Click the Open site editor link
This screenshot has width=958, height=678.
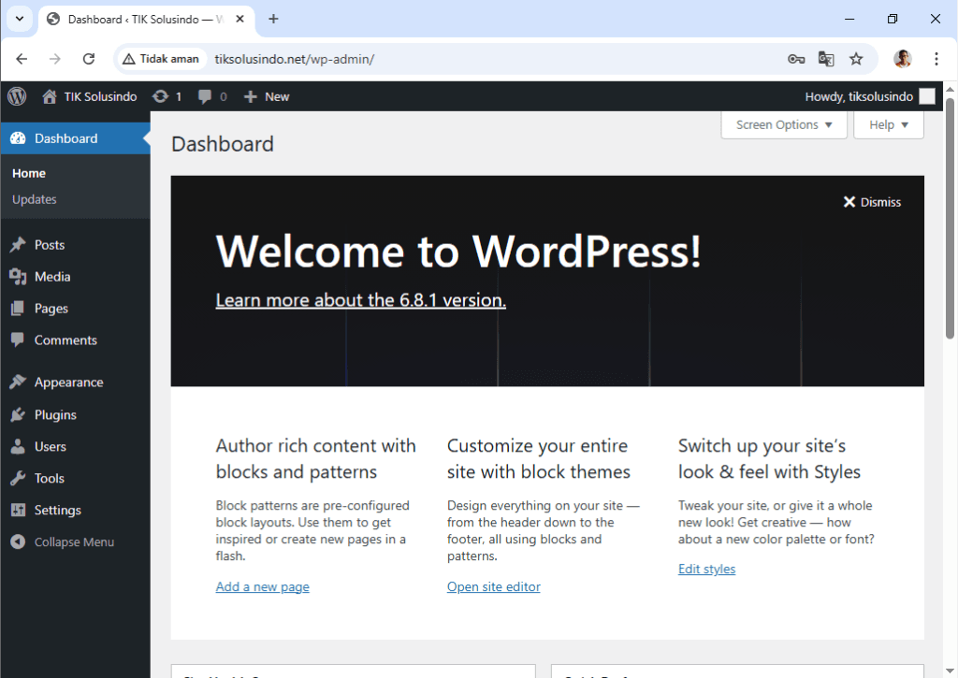point(493,587)
